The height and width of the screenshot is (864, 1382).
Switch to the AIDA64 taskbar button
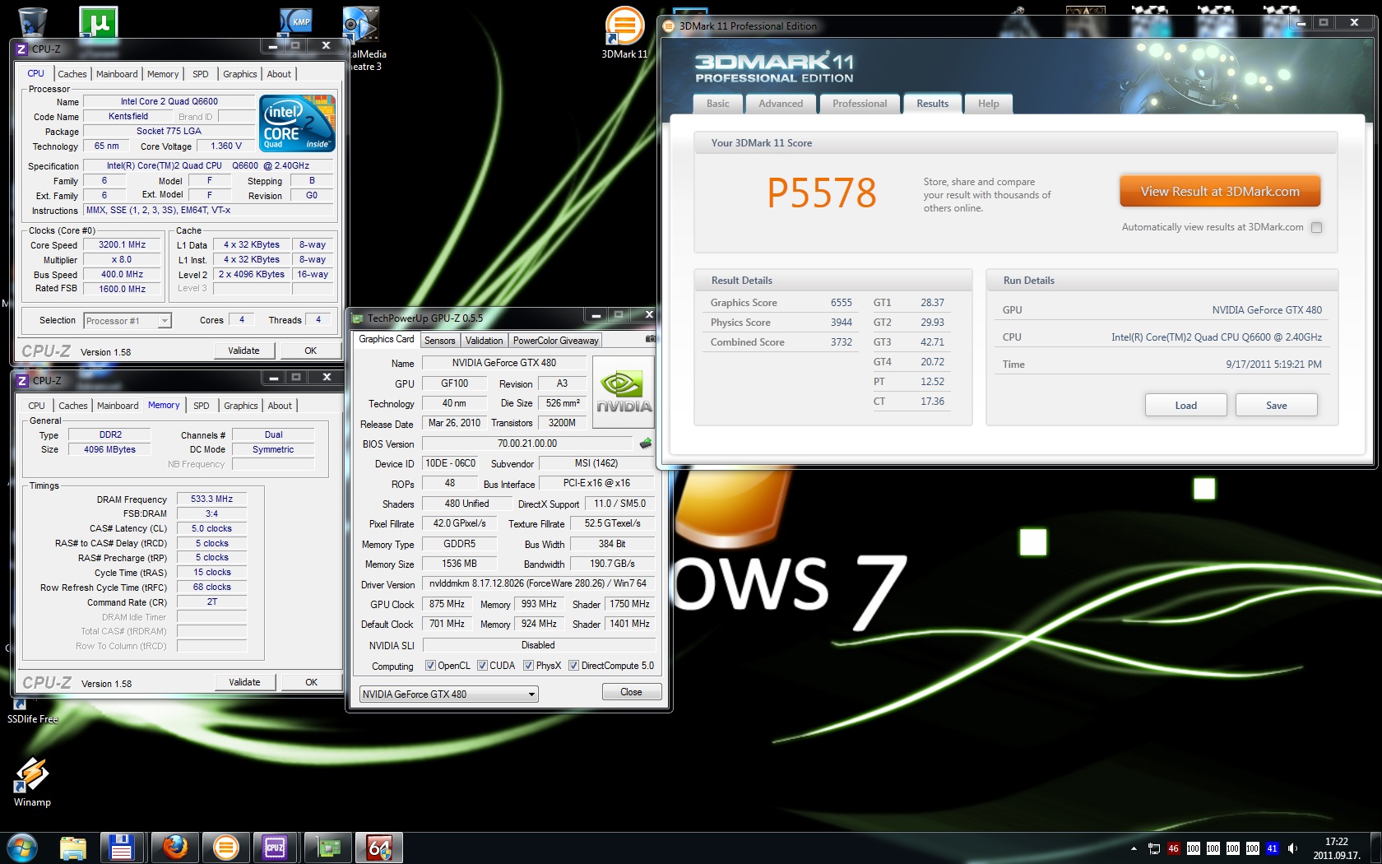click(x=378, y=848)
